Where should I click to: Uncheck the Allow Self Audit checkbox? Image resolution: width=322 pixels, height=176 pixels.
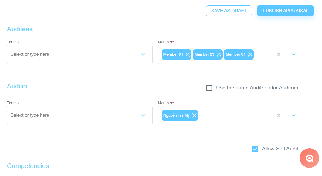pos(255,149)
